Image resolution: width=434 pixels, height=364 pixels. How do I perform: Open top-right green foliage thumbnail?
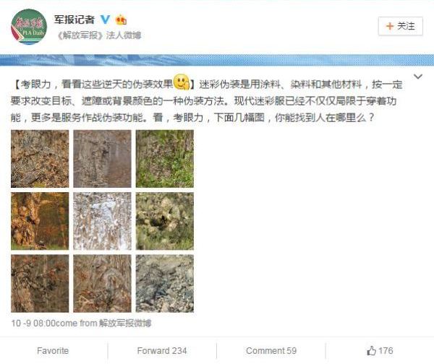[165, 159]
